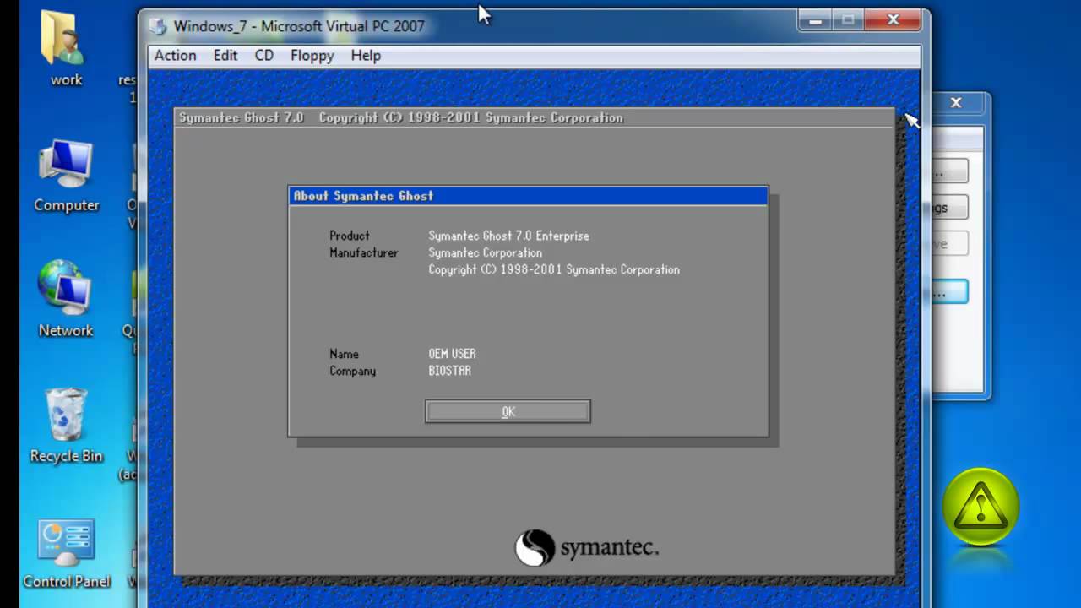Open the work folder on desktop

64,48
